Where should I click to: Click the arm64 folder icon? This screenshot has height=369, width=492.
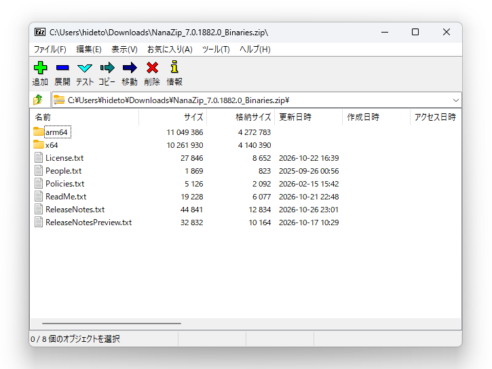click(x=38, y=132)
